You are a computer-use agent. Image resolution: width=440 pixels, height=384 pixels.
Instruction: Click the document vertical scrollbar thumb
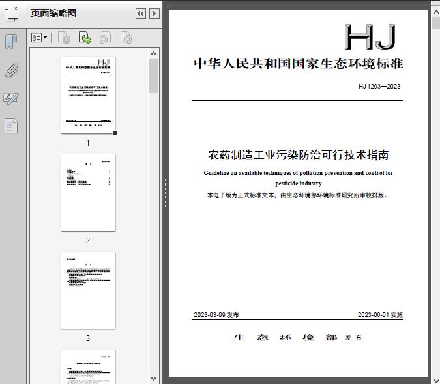click(x=436, y=22)
